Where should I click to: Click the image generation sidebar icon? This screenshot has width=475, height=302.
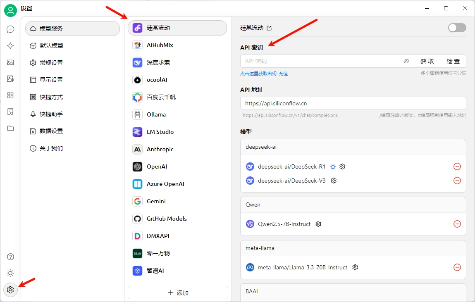tap(10, 62)
